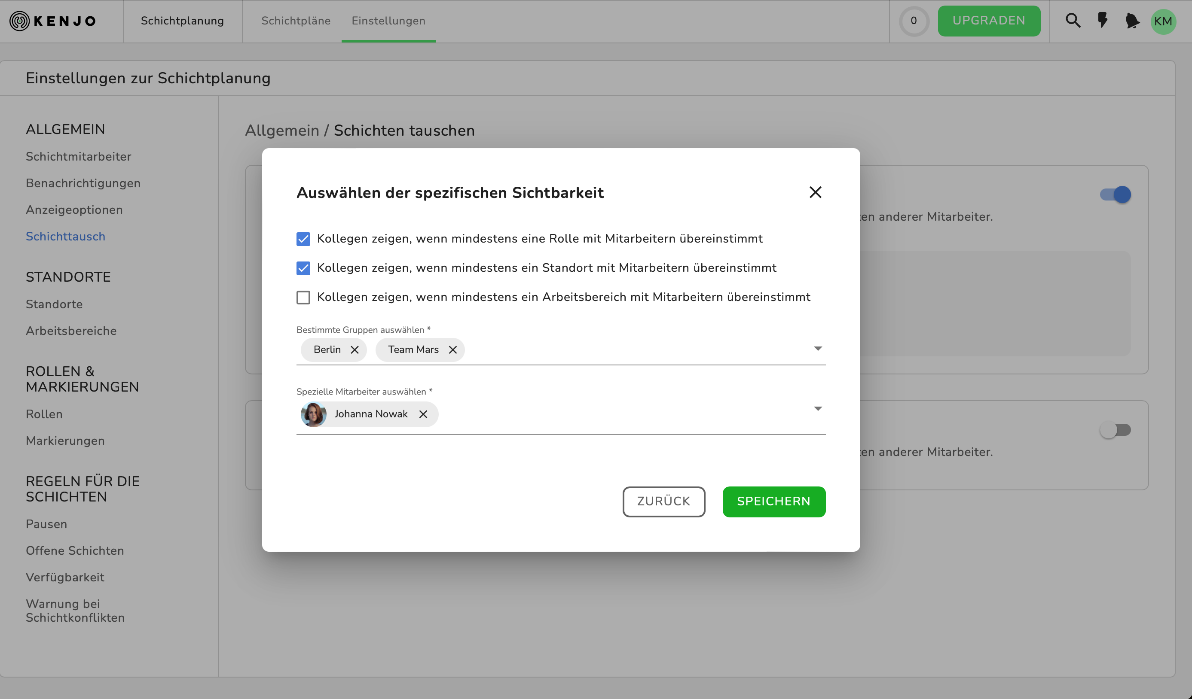Switch to the Schichtpläne tab
Image resolution: width=1192 pixels, height=699 pixels.
tap(296, 21)
